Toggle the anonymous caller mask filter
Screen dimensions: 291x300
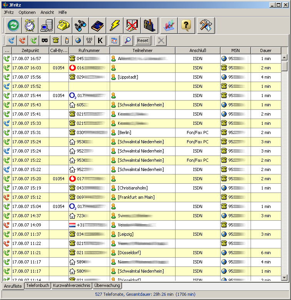[45, 40]
